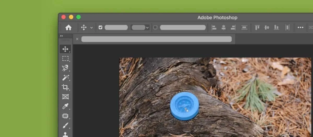Align left edges in the options bar

pos(214,27)
